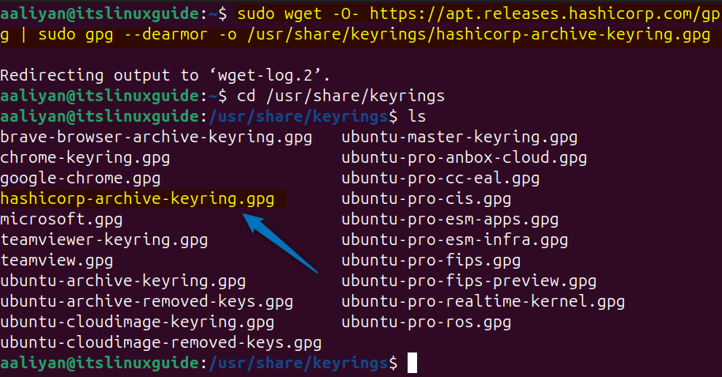Click the "cd /usr/share/keyrings" command text

click(x=335, y=96)
